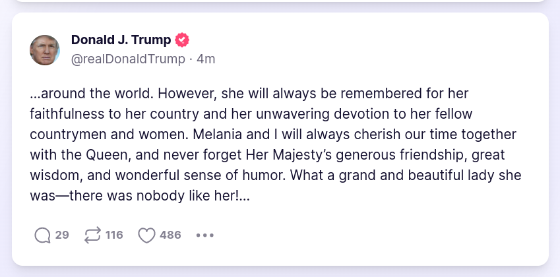Click the pink verified badge icon
560x277 pixels.
pyautogui.click(x=182, y=40)
